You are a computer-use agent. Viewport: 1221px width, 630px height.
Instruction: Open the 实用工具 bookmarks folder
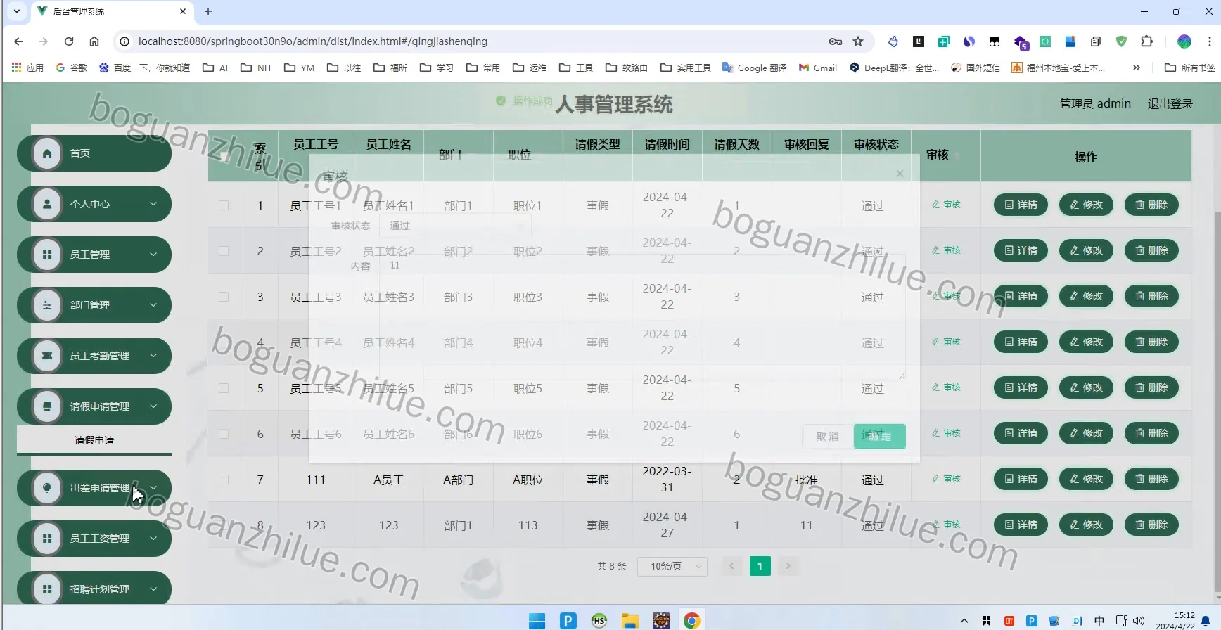[x=686, y=67]
